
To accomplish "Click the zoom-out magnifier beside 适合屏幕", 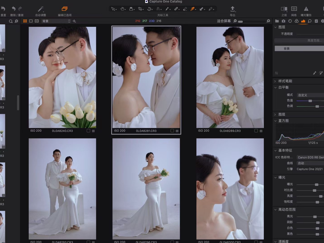I will [x=235, y=21].
